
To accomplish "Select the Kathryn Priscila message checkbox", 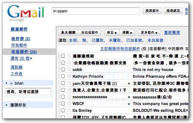I will point(63,76).
